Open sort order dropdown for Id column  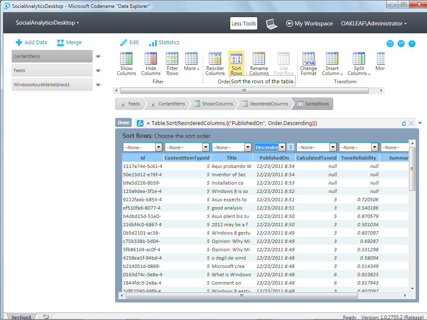click(158, 147)
